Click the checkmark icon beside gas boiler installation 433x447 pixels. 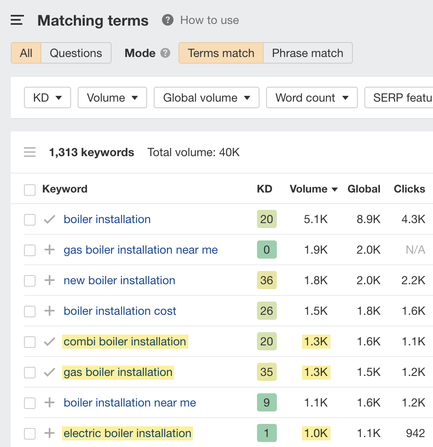49,372
